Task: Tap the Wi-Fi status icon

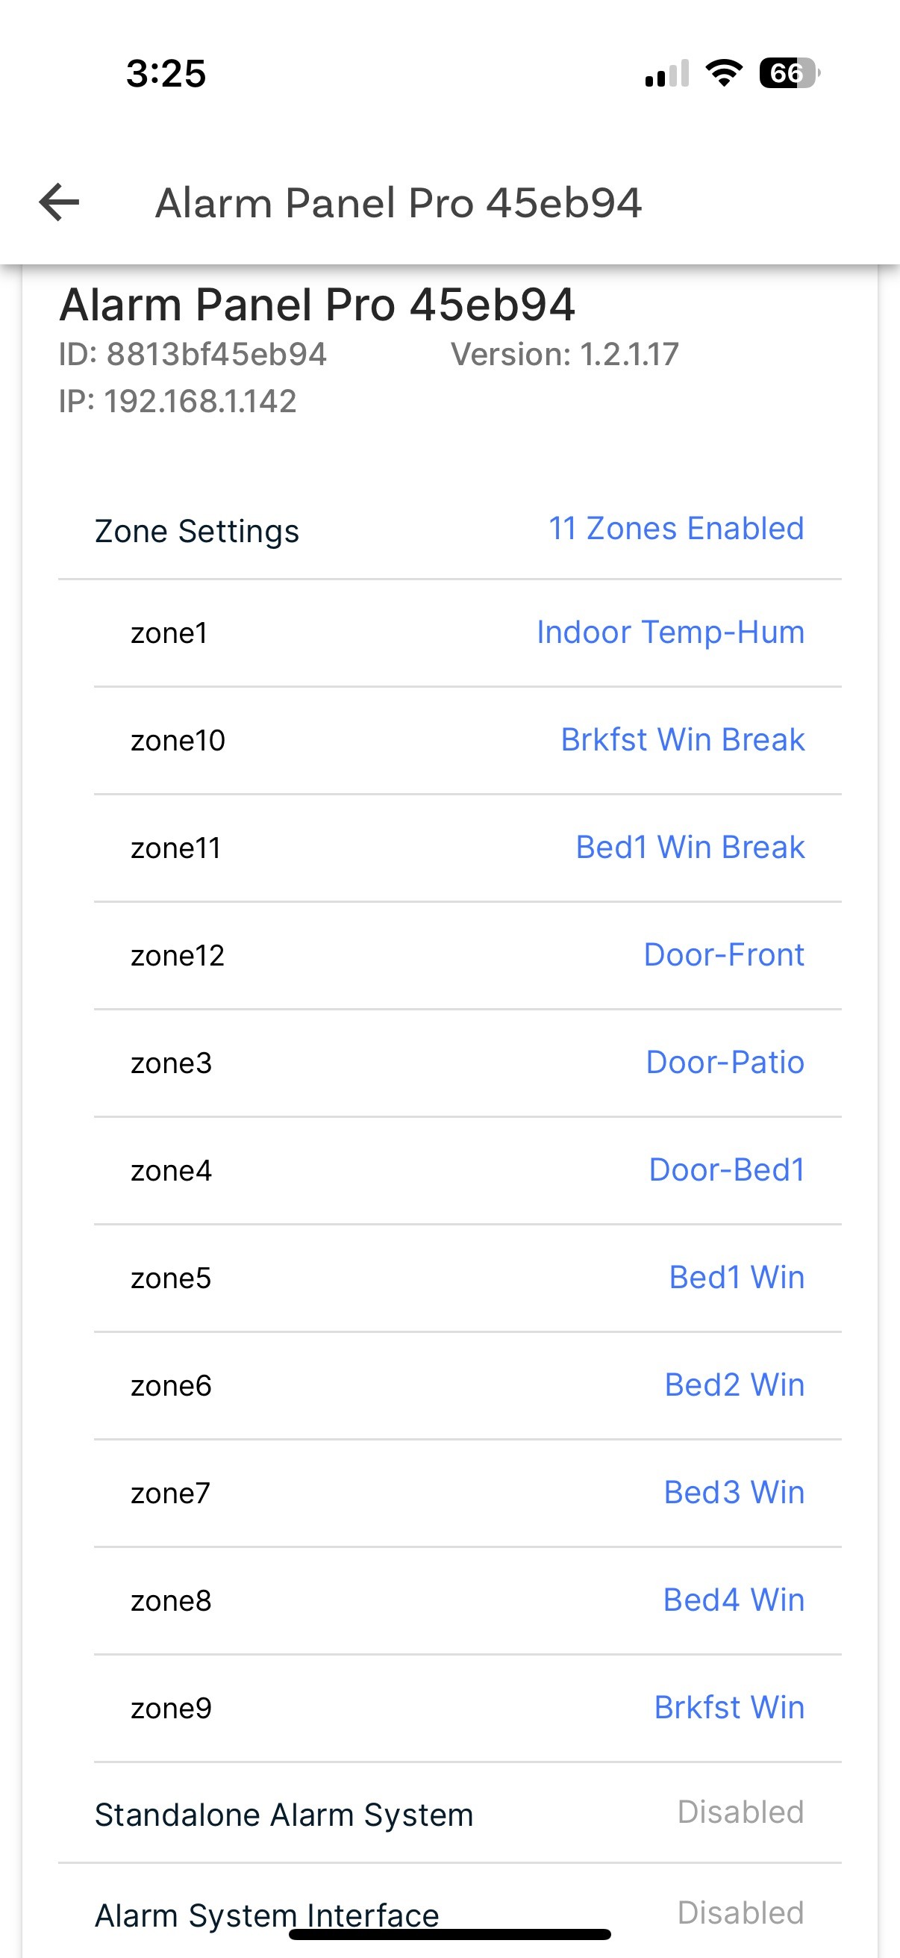Action: point(724,73)
